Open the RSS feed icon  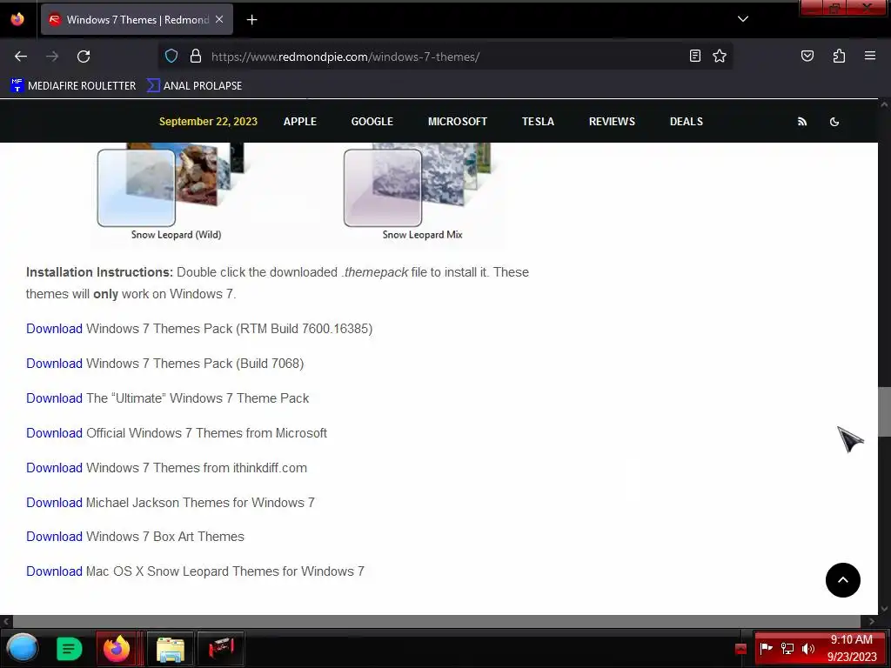pos(801,122)
